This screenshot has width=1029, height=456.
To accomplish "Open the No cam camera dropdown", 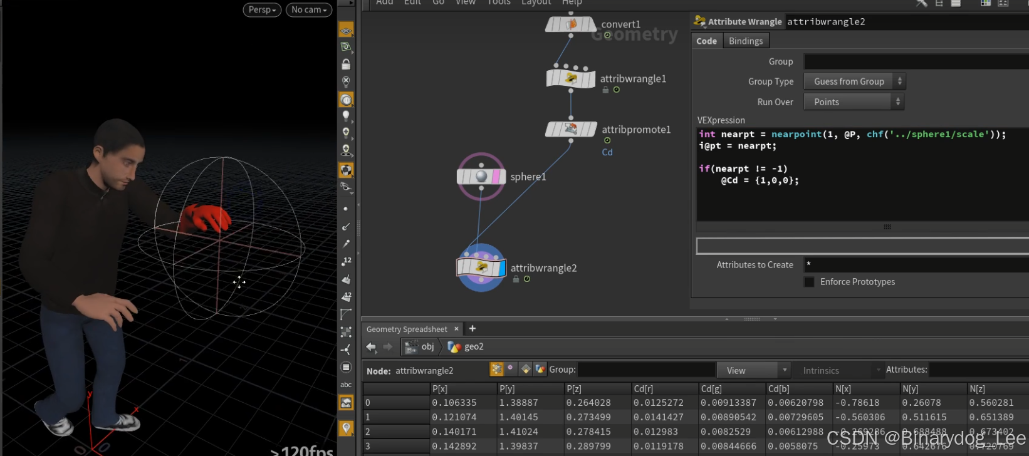I will [x=309, y=9].
